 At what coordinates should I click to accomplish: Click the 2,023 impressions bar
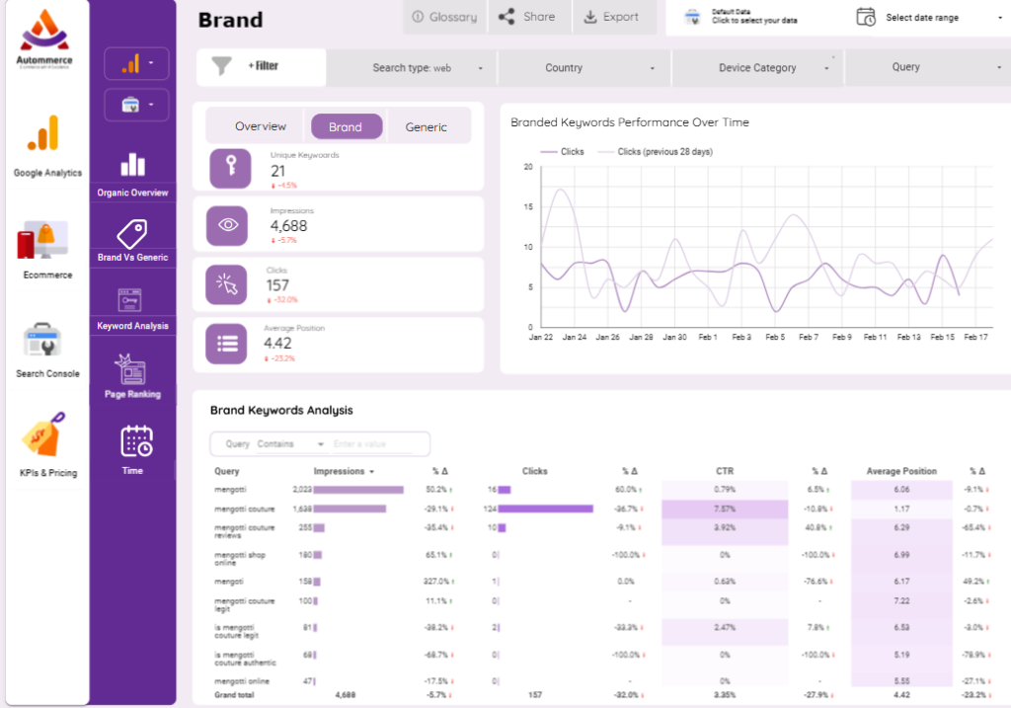pyautogui.click(x=358, y=490)
